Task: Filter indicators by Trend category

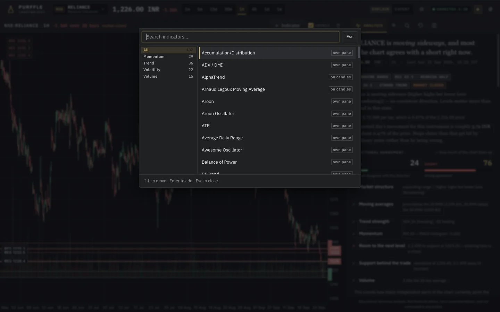Action: pyautogui.click(x=168, y=63)
